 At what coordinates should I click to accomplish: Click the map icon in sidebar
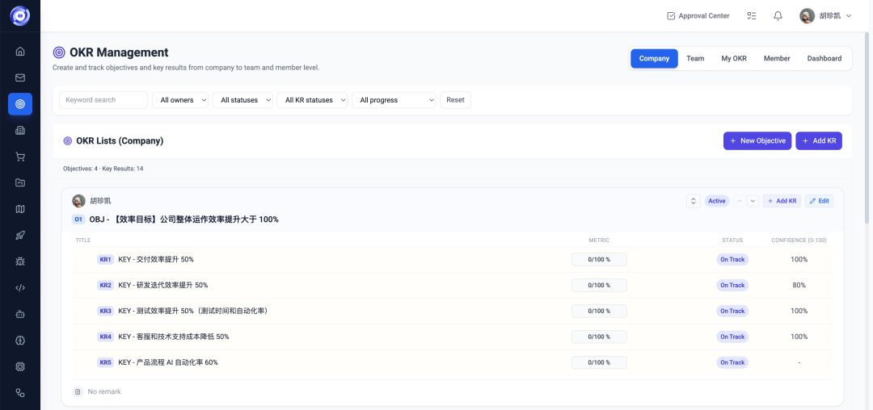(20, 209)
